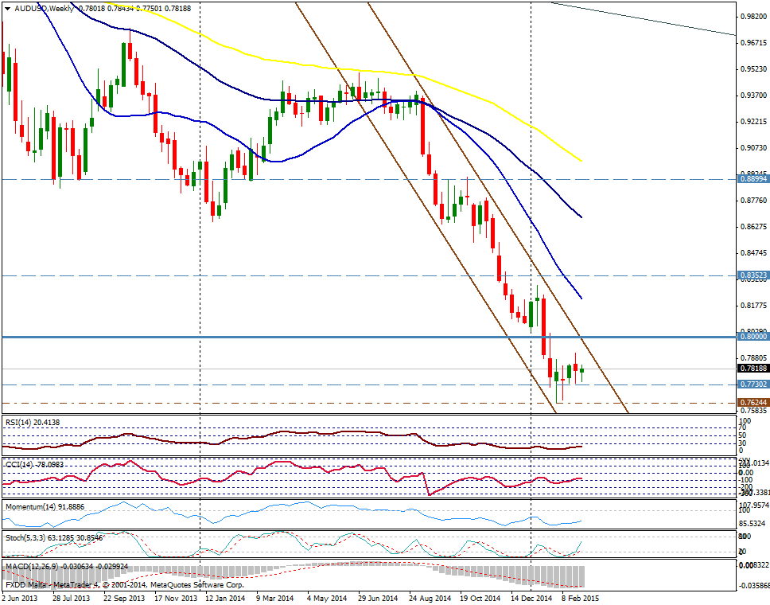770x605 pixels.
Task: Click the AUDUSD,Weekly chart title label
Action: (x=41, y=8)
